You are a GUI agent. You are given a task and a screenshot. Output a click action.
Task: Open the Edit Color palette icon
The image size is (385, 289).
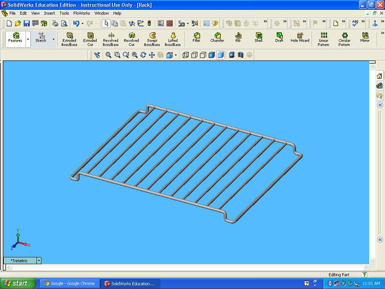[x=160, y=24]
